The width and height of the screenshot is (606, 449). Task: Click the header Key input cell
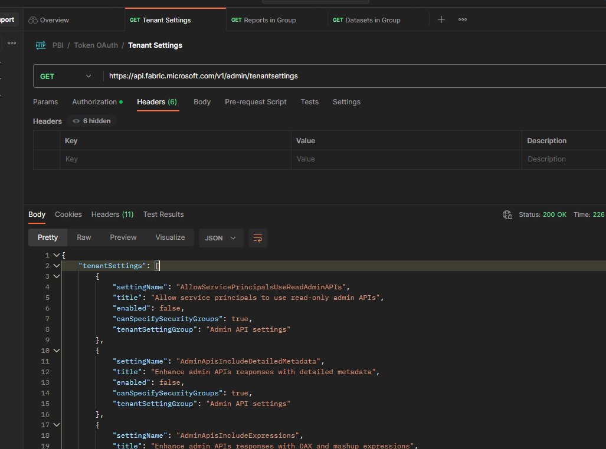175,159
